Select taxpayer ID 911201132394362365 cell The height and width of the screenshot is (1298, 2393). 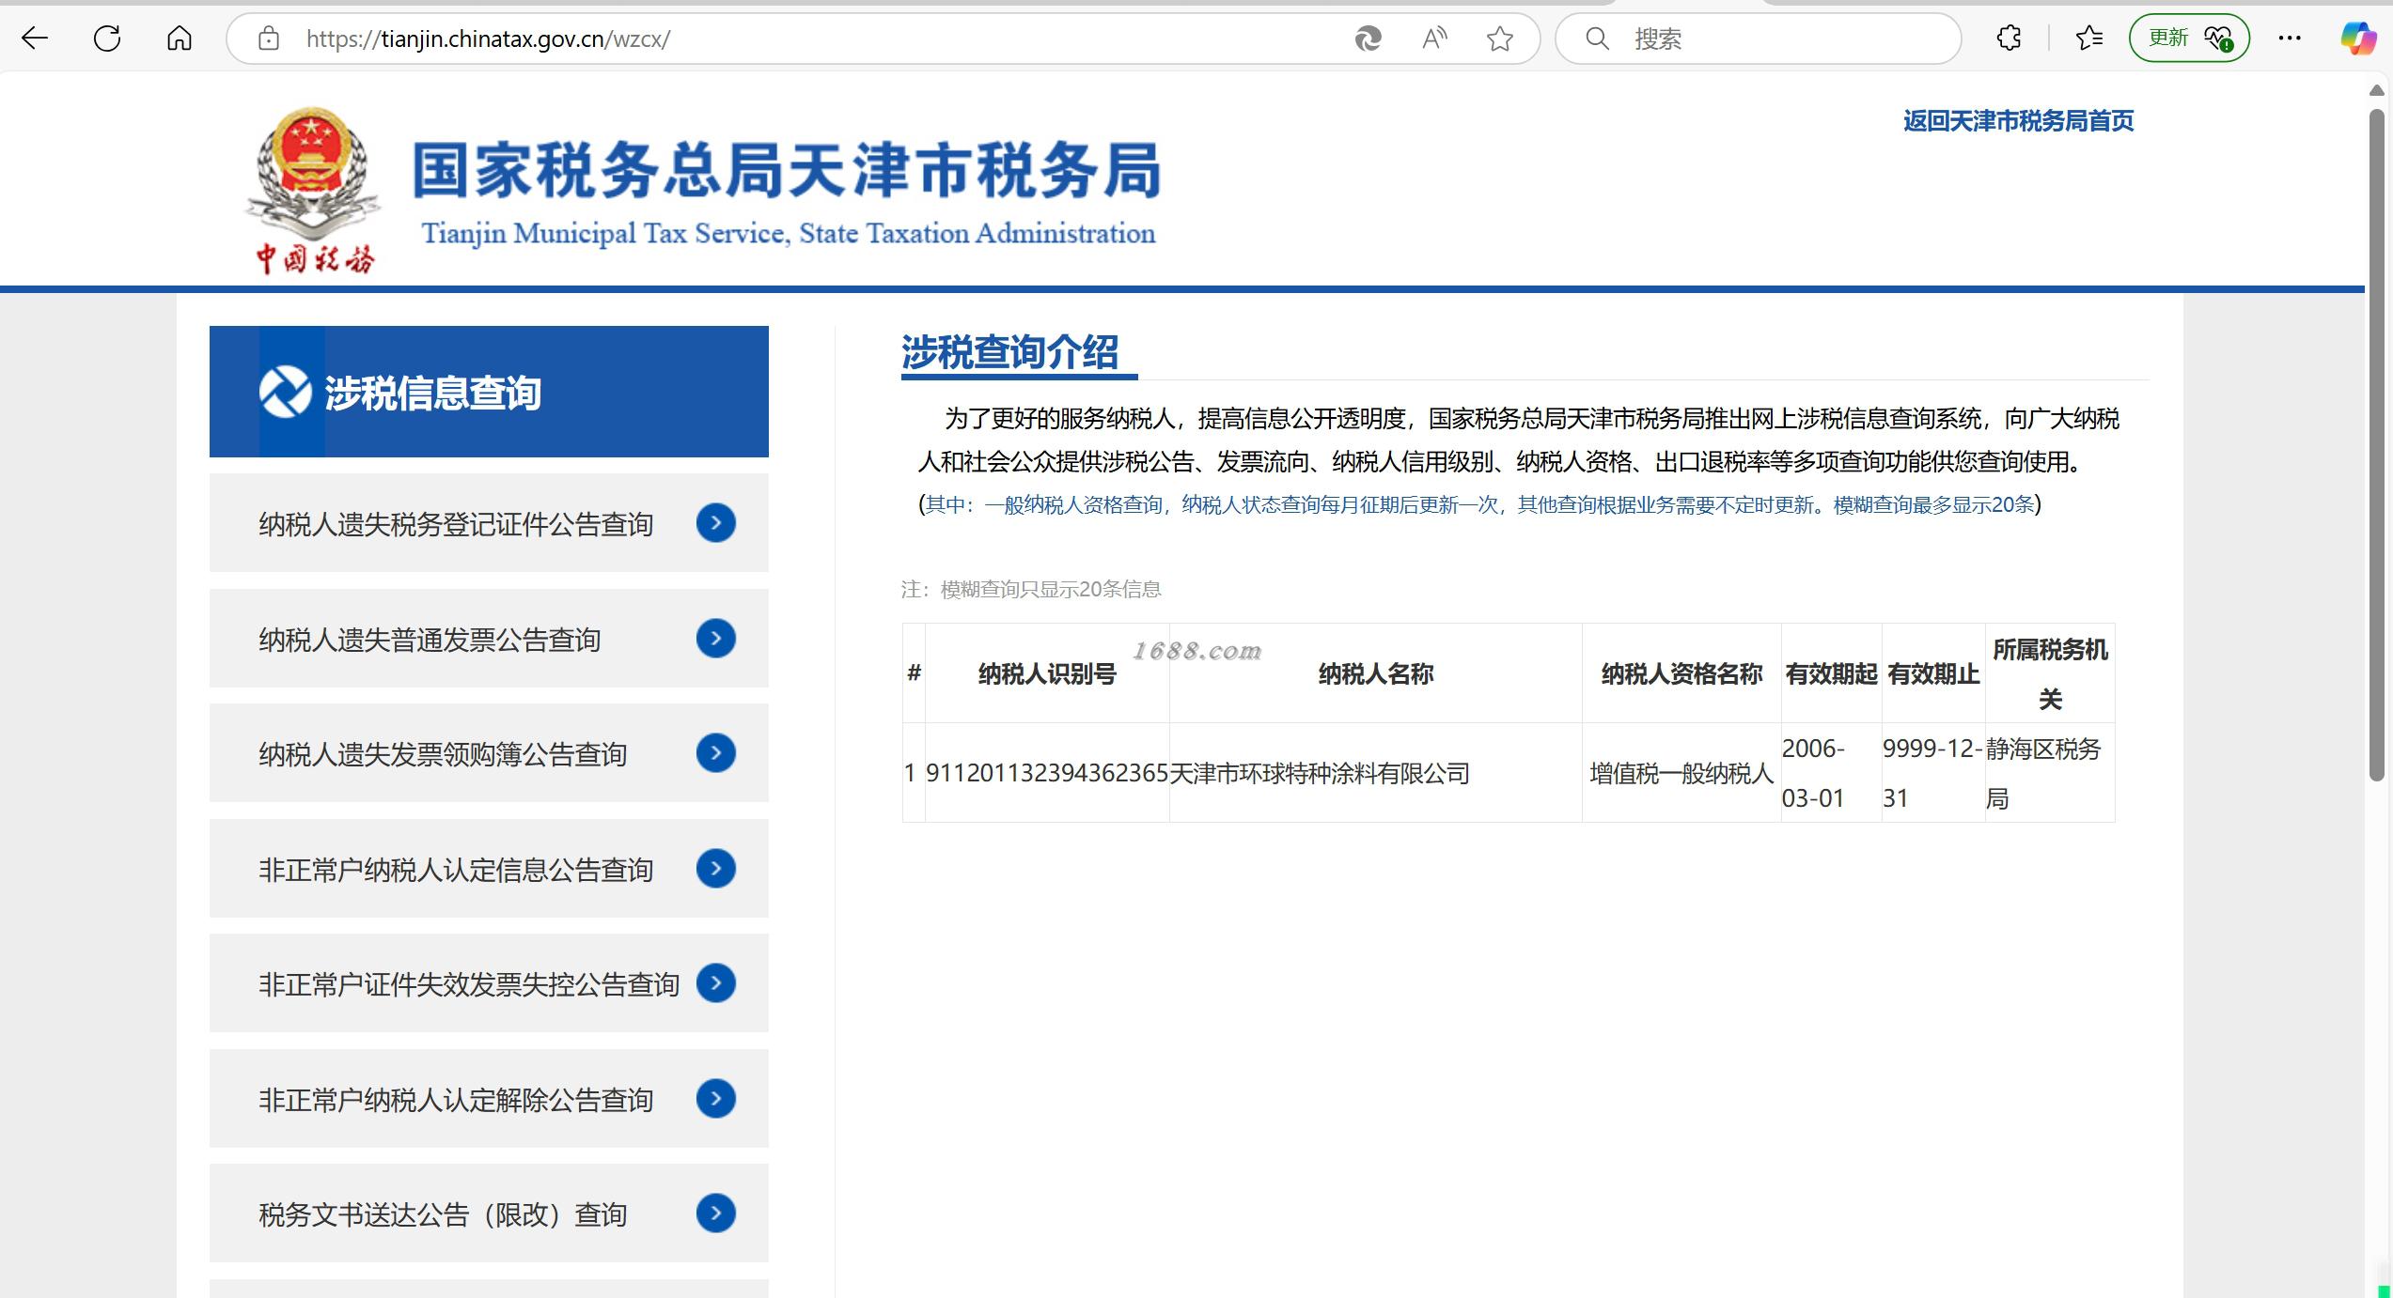1047,773
